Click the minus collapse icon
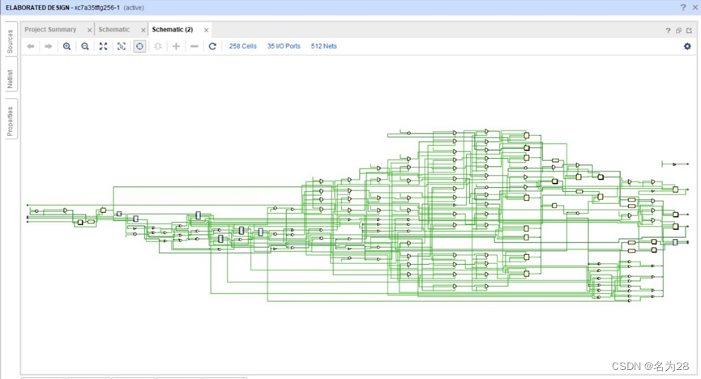Image resolution: width=701 pixels, height=379 pixels. pyautogui.click(x=194, y=46)
